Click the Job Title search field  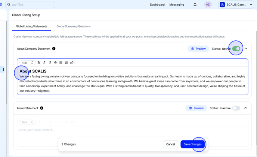point(30,5)
